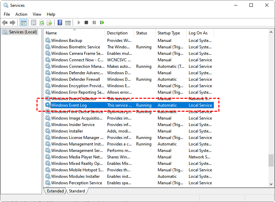The height and width of the screenshot is (202, 275).
Task: Open Properties from the toolbar
Action: coord(33,22)
